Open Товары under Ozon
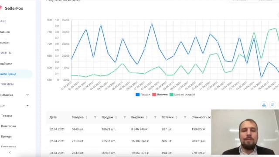The image size is (279, 157). [x=7, y=116]
